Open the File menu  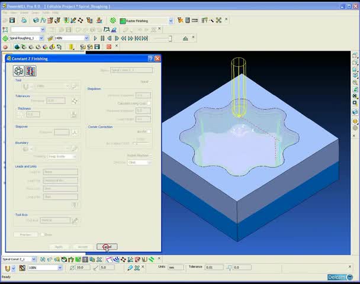pyautogui.click(x=5, y=12)
